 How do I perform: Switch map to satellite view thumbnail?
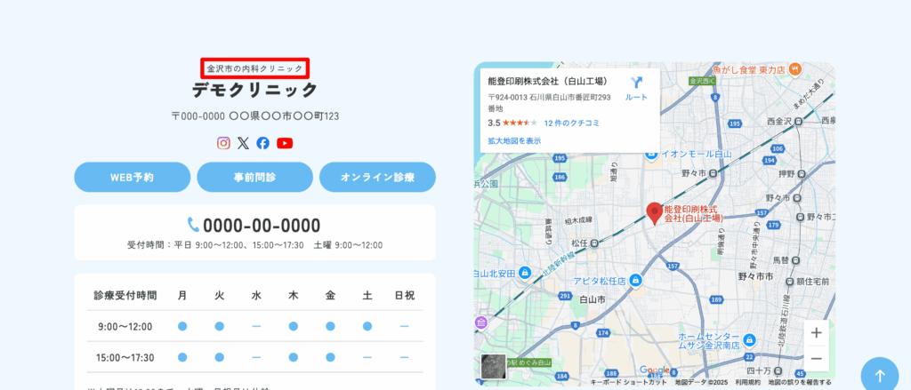[x=493, y=366]
